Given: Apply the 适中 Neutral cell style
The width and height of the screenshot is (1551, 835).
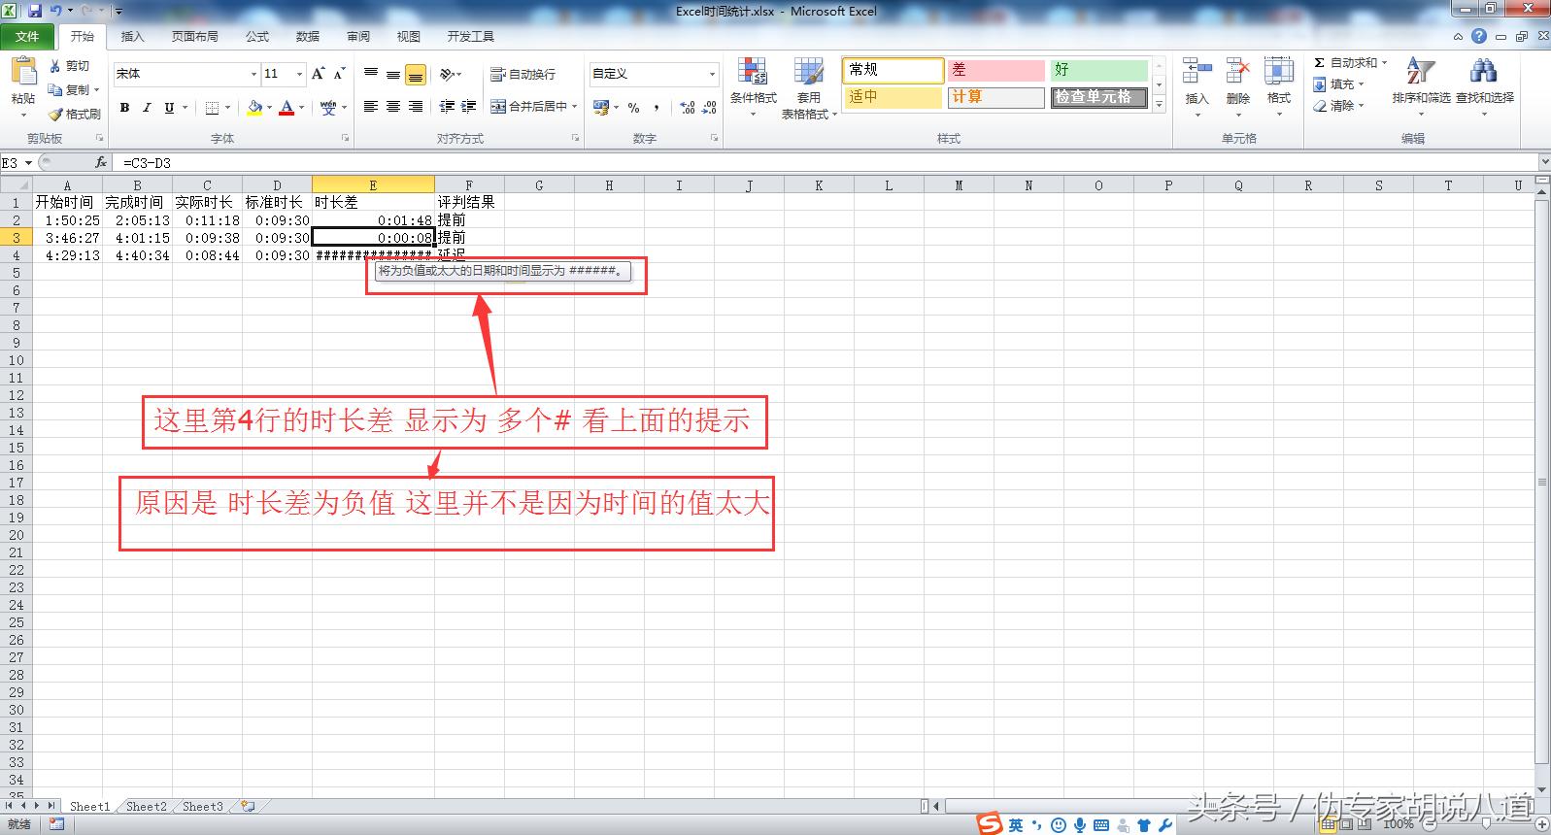Looking at the screenshot, I should 894,97.
